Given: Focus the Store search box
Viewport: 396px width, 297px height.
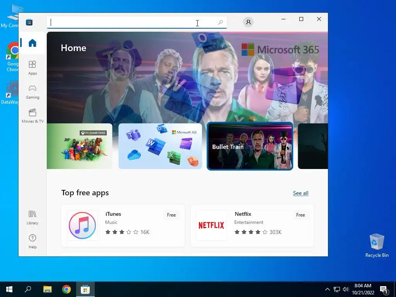Looking at the screenshot, I should coord(137,22).
